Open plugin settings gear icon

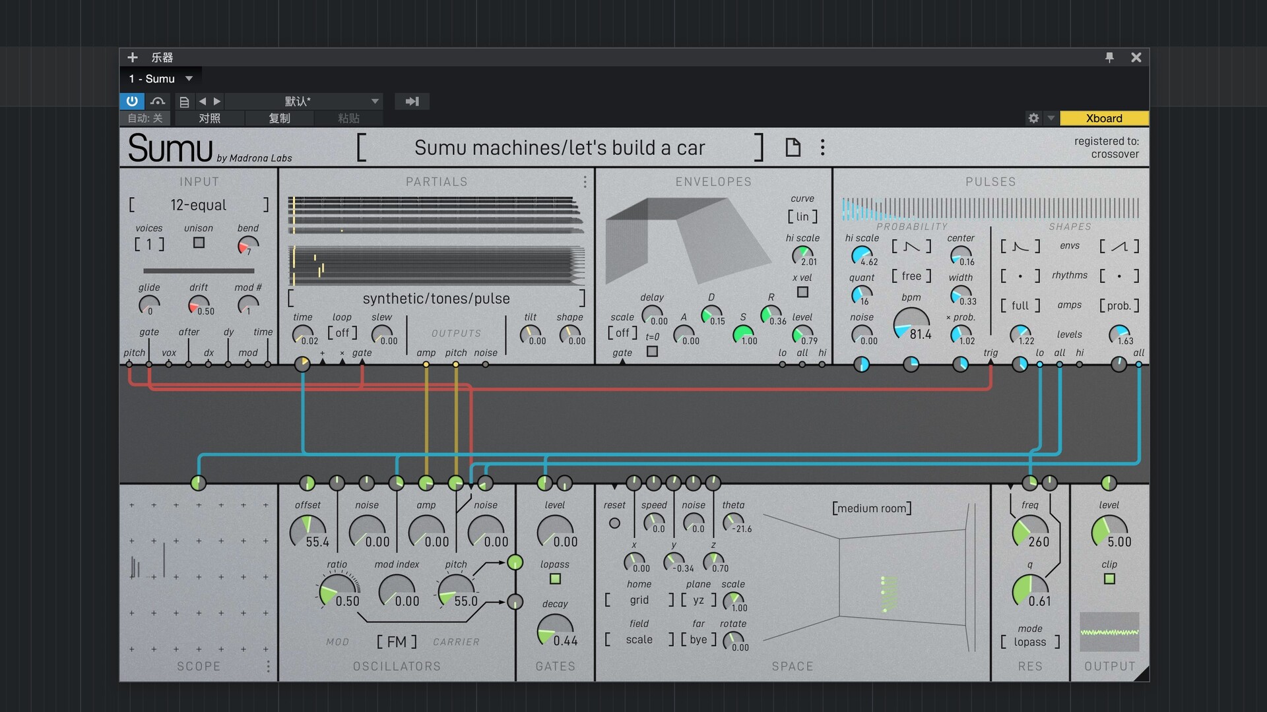pyautogui.click(x=1033, y=118)
